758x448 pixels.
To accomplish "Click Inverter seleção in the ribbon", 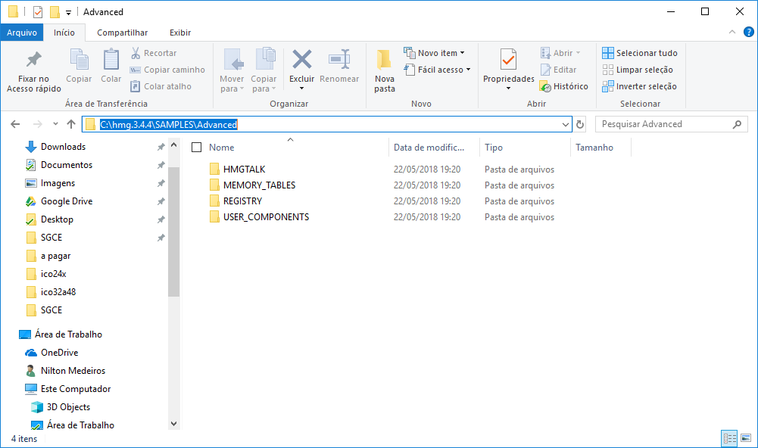I will point(640,86).
